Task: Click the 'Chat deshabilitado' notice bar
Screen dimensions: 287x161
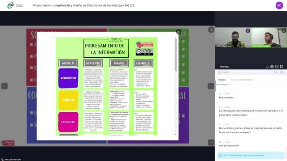Action: pos(251,155)
